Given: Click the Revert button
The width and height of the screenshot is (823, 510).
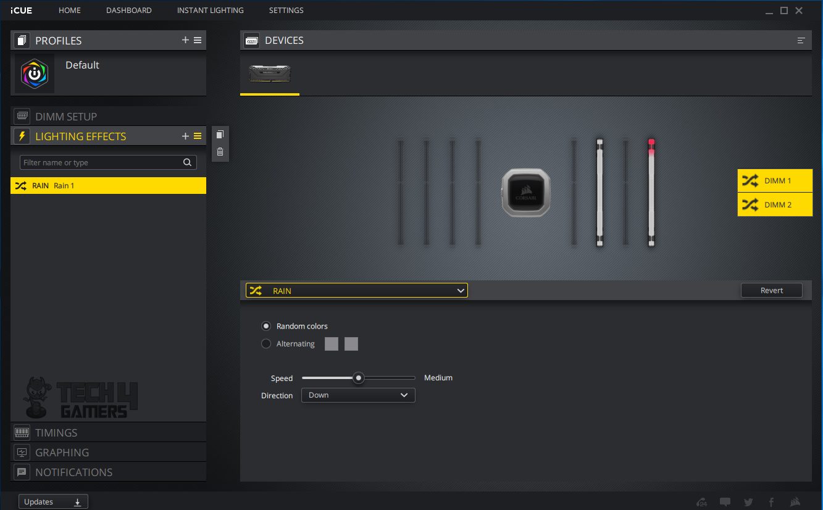Looking at the screenshot, I should coord(772,290).
